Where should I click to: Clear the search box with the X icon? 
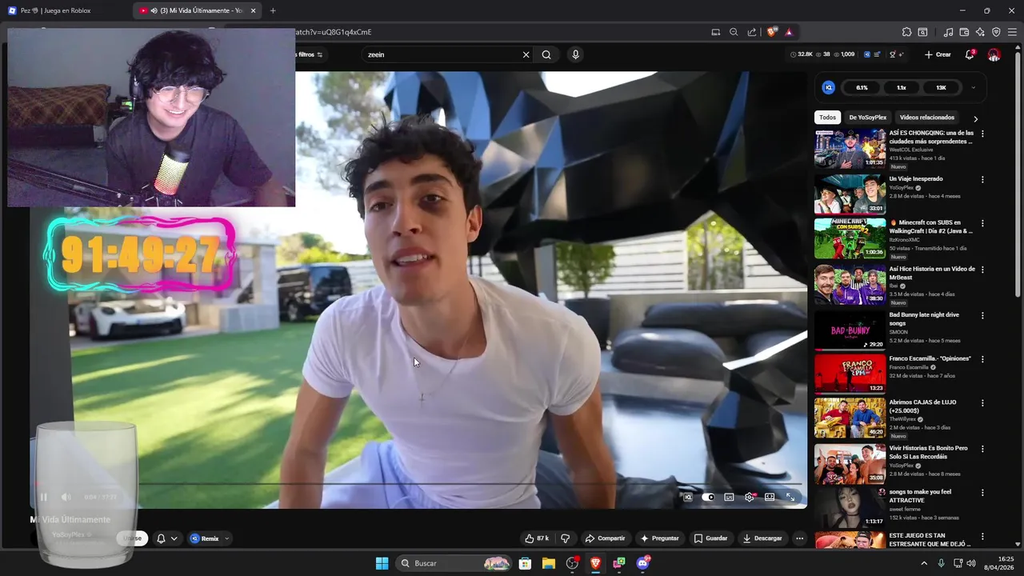[x=526, y=54]
